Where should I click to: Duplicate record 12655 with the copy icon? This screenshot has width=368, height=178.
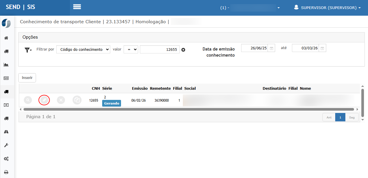click(77, 100)
